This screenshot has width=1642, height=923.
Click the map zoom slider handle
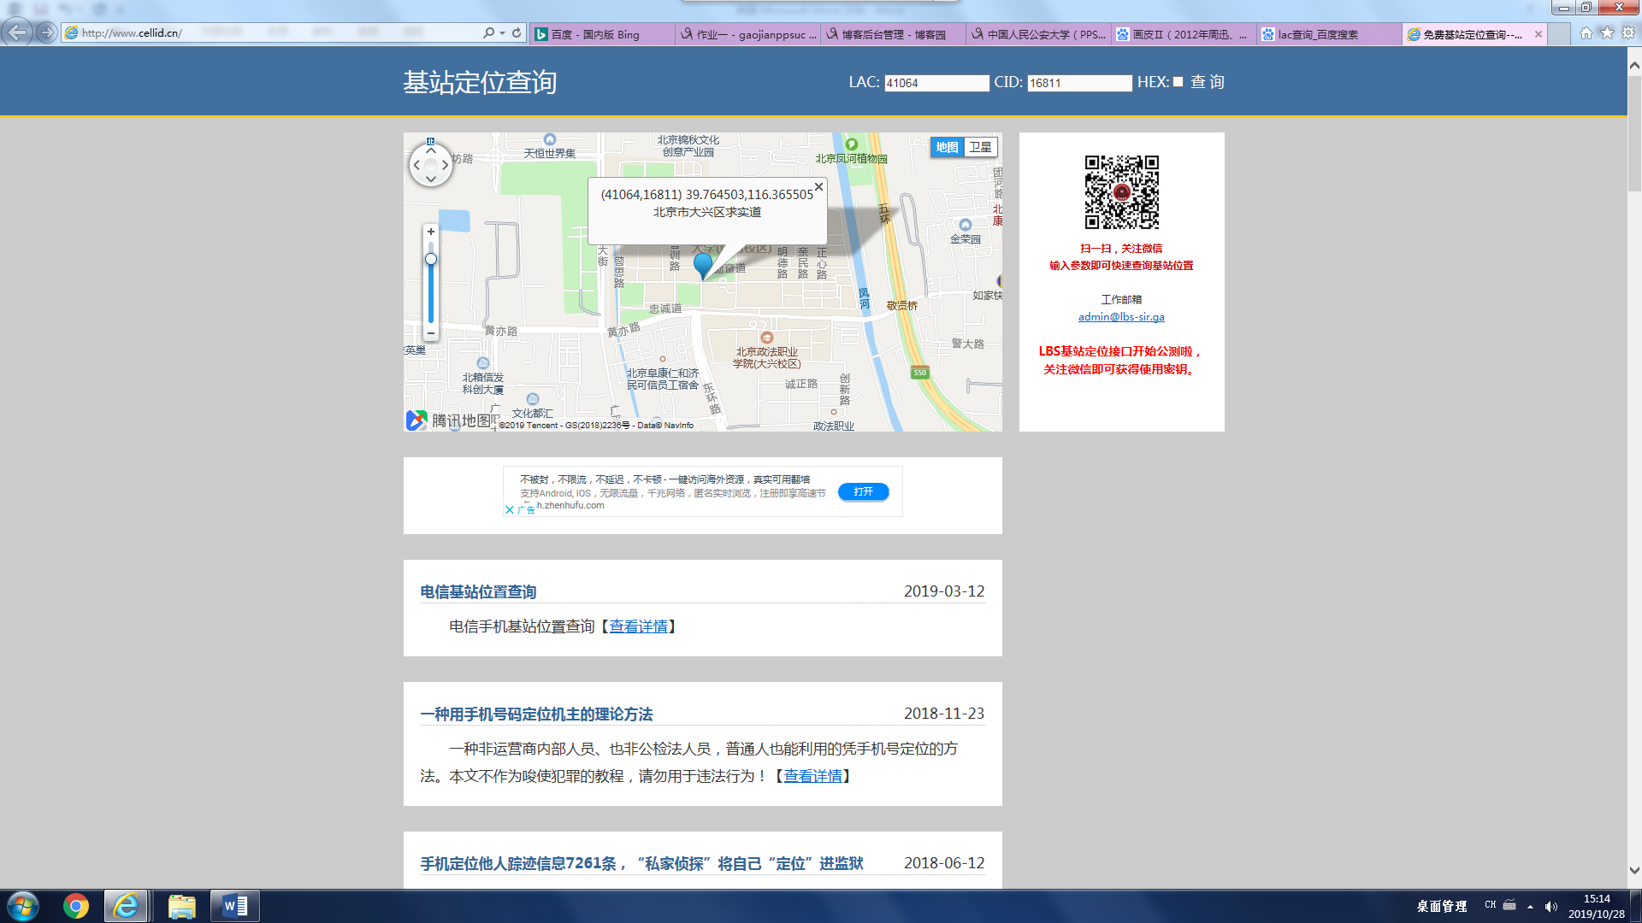click(x=431, y=259)
